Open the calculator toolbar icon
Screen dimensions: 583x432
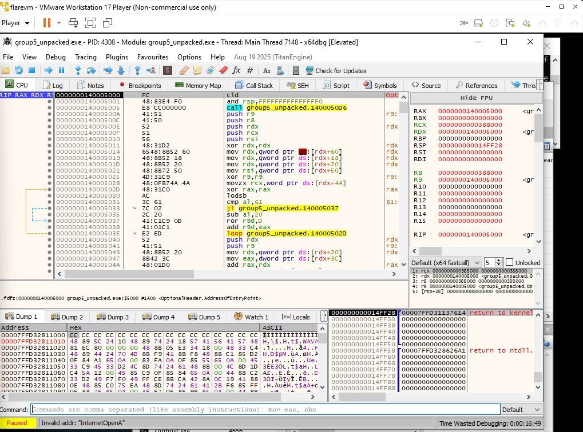tap(296, 70)
